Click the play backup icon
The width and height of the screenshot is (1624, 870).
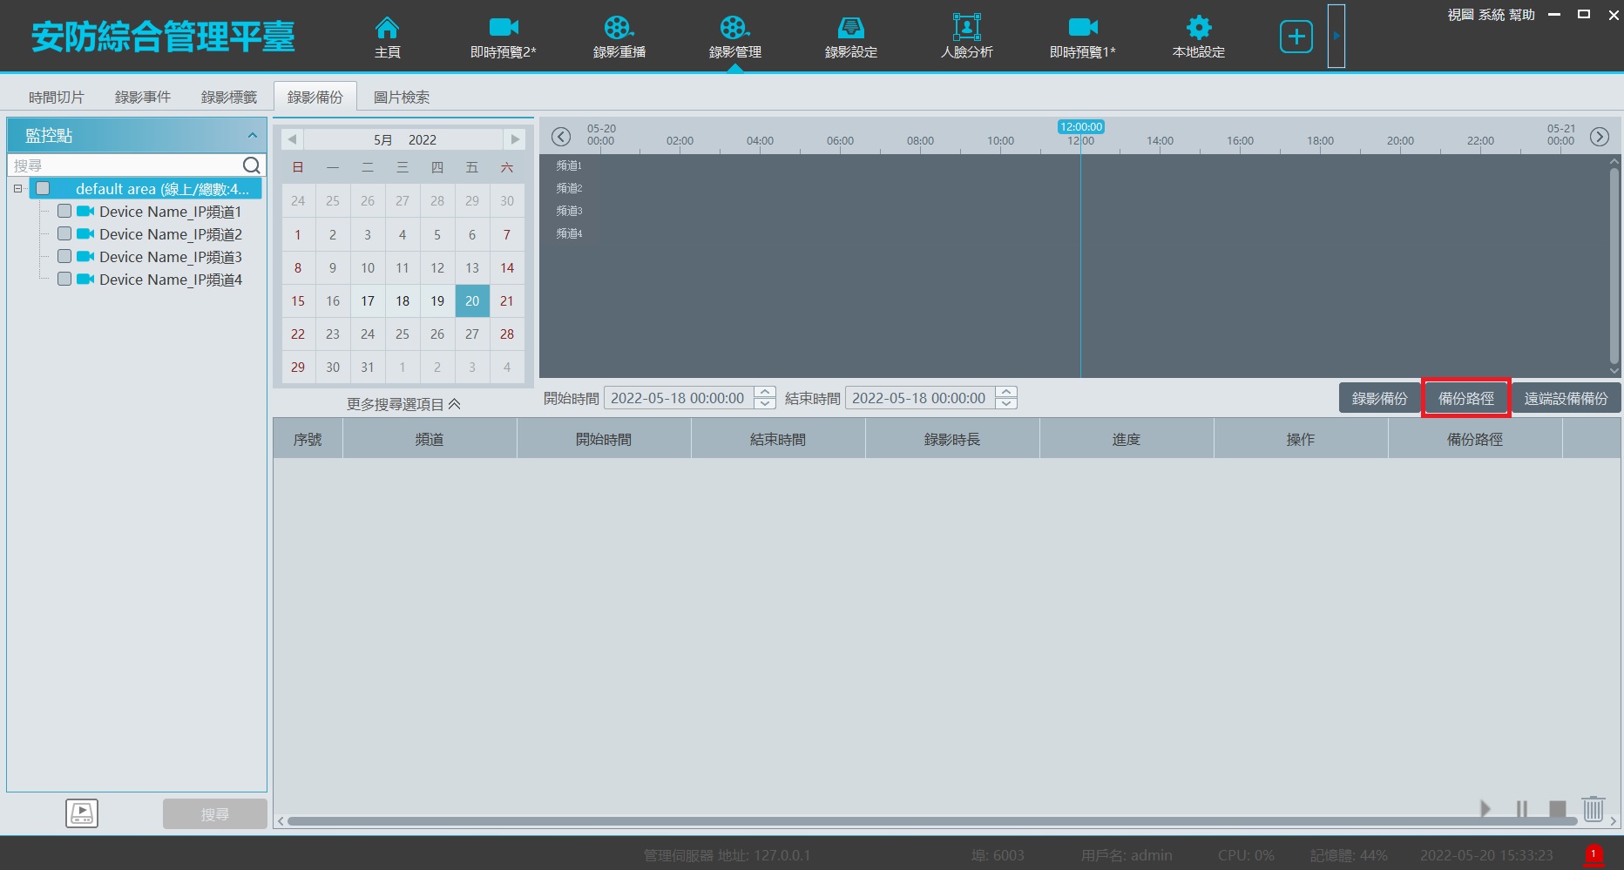[1485, 809]
